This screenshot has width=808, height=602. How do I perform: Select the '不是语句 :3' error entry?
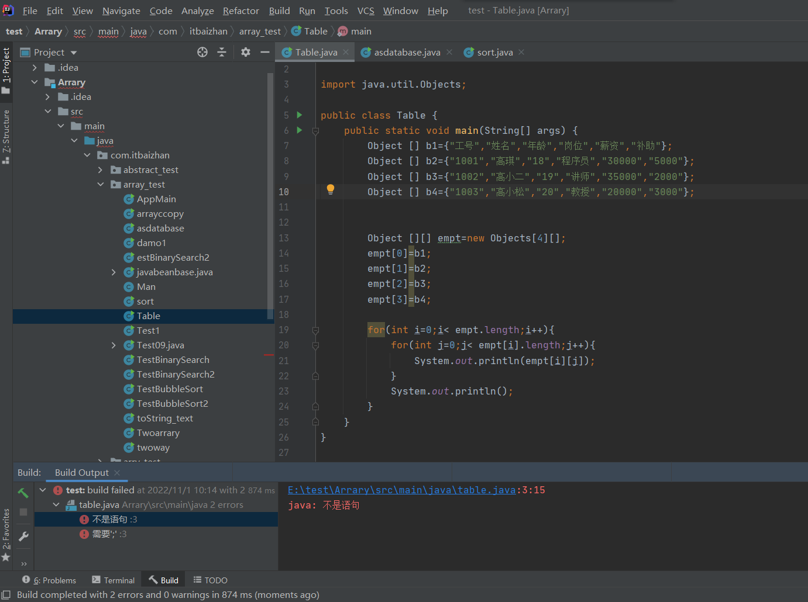tap(156, 520)
